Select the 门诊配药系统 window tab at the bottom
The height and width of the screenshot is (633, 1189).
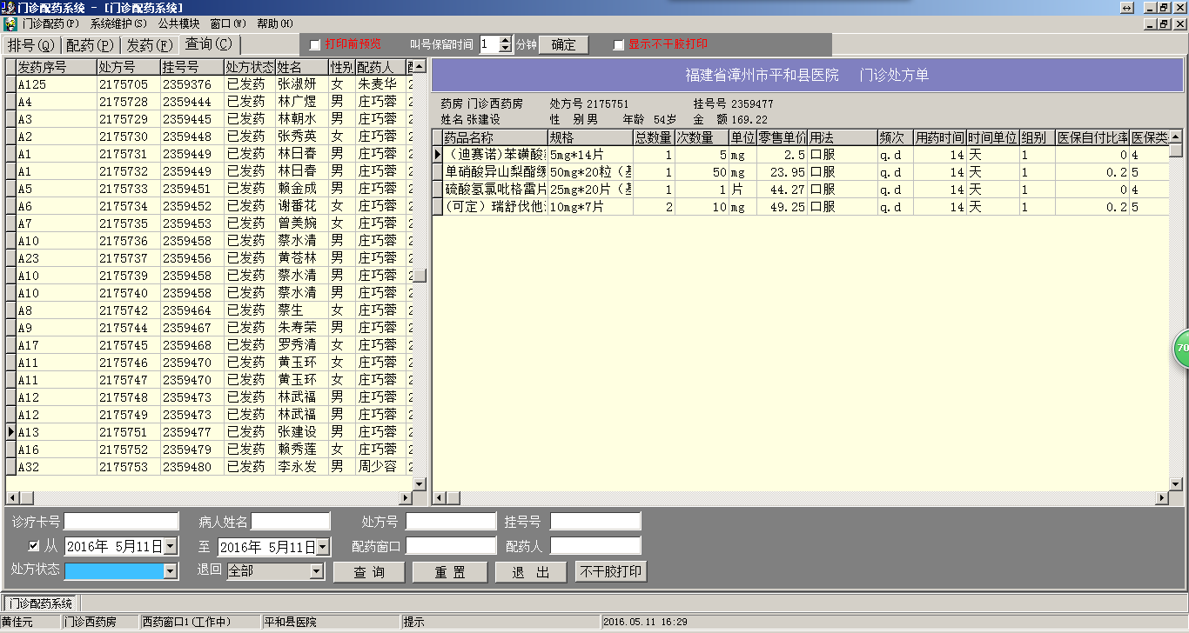click(x=41, y=603)
